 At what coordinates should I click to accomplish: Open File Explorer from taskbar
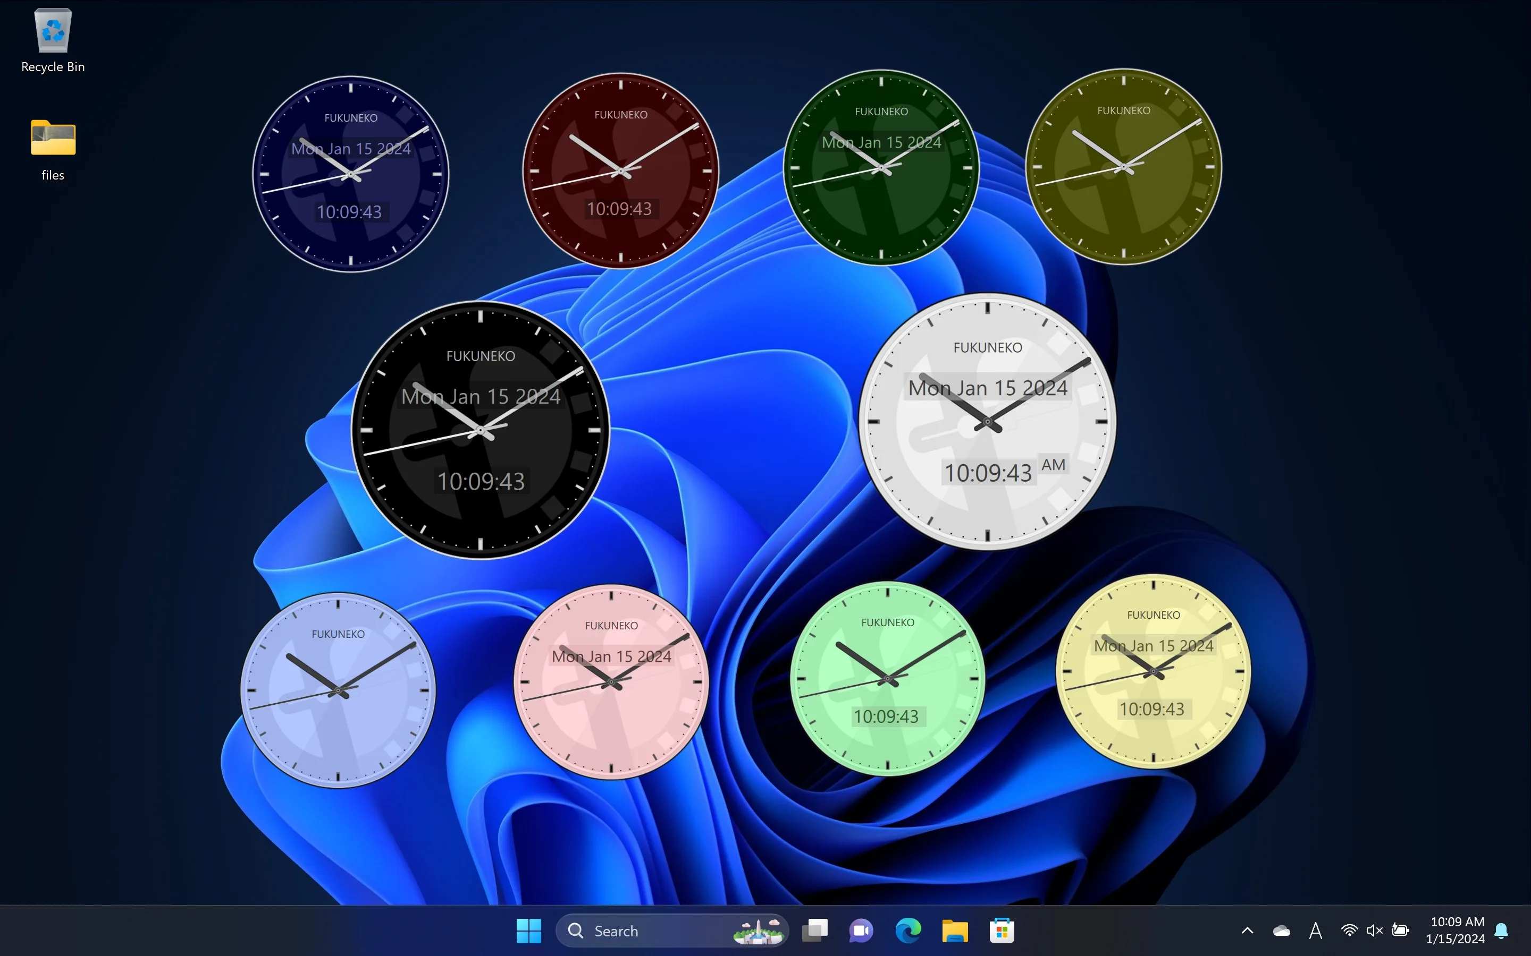(x=955, y=931)
